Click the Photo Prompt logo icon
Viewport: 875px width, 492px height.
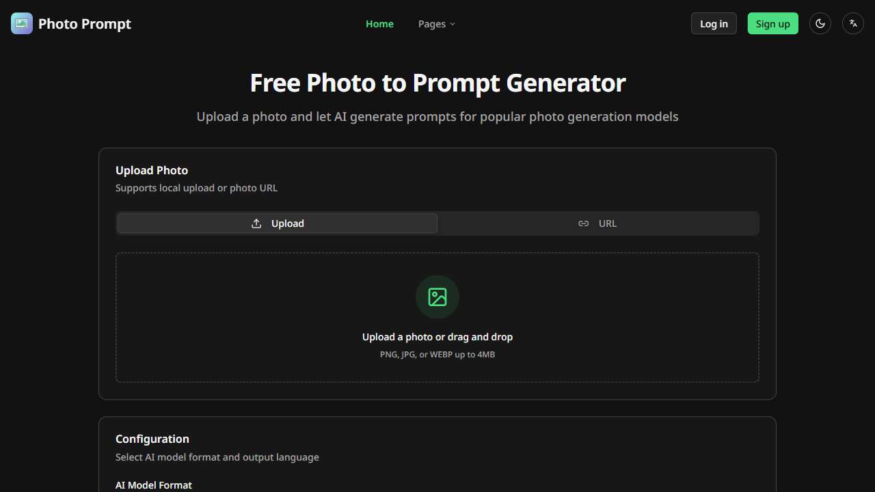(x=21, y=23)
